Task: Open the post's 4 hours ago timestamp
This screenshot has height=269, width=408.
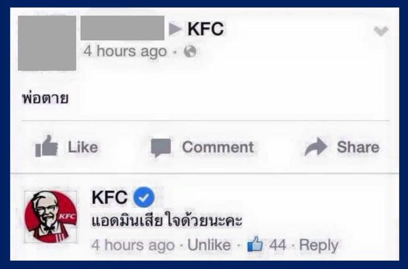Action: 125,51
